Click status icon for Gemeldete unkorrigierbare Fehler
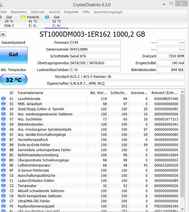Image resolution: width=189 pixels, height=212 pixels. click(x=3, y=150)
